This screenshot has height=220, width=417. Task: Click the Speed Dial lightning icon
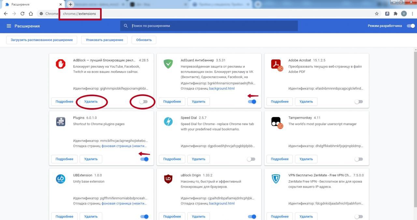(168, 122)
